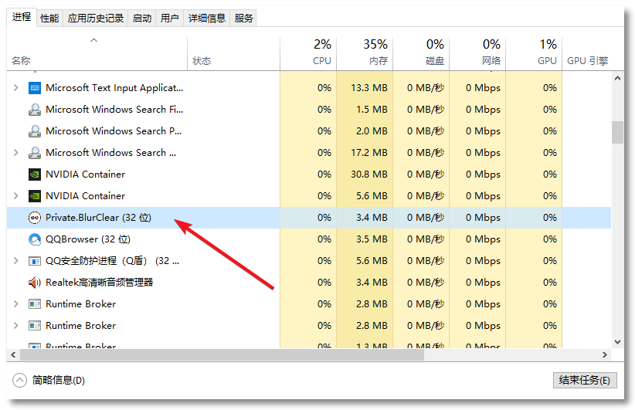The image size is (635, 410).
Task: Sort by the GPU 引擎 column header
Action: tap(587, 54)
